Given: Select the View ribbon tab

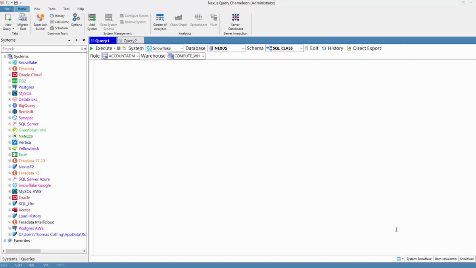Looking at the screenshot, I should pos(37,9).
